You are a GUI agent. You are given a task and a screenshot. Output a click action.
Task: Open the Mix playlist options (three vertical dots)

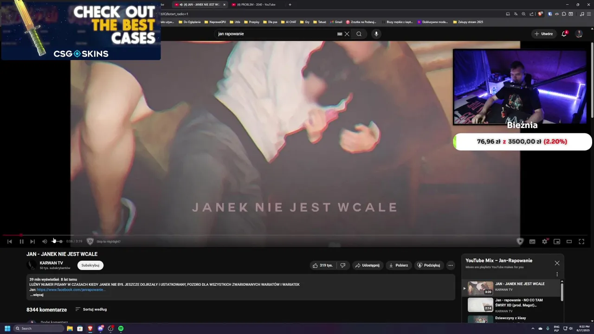[557, 274]
